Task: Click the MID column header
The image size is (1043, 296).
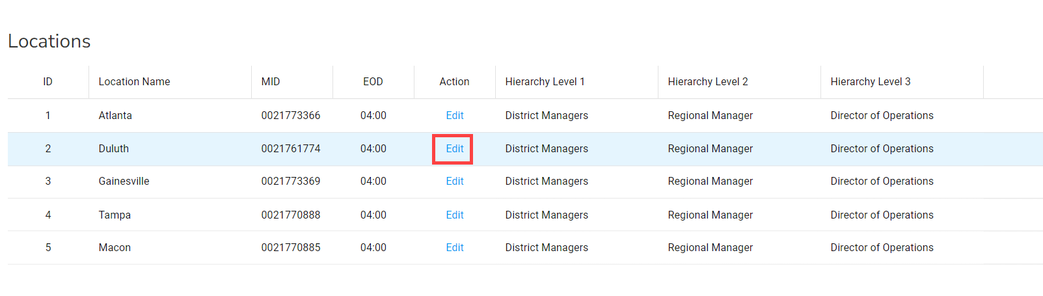Action: (271, 82)
